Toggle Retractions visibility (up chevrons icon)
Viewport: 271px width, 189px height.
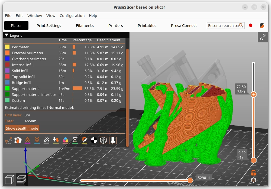(x=27, y=140)
